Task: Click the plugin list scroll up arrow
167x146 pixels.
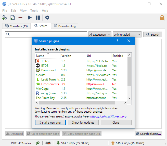Action: (x=129, y=55)
